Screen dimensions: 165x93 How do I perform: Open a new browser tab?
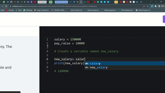[x=141, y=2]
